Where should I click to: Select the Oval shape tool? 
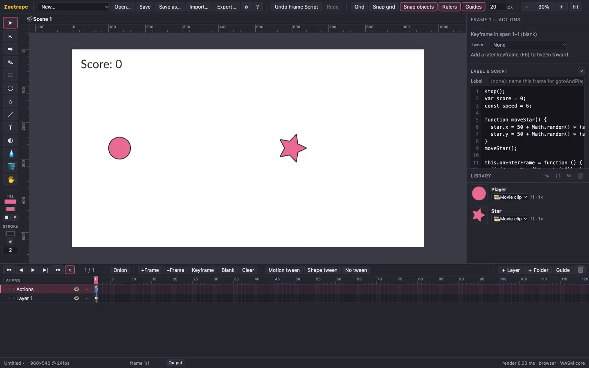point(10,88)
